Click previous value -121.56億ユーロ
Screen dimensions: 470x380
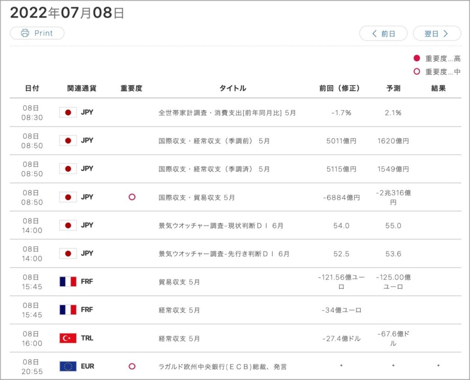tap(341, 282)
